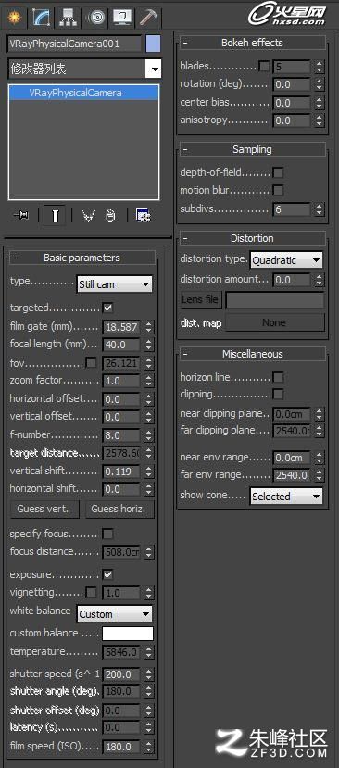Enable the clipping checkbox
This screenshot has height=768, width=339.
[278, 395]
